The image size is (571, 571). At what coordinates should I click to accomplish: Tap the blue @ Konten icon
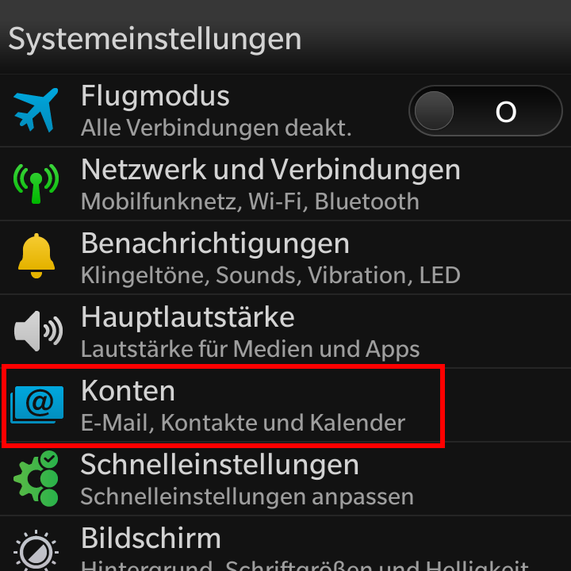36,405
